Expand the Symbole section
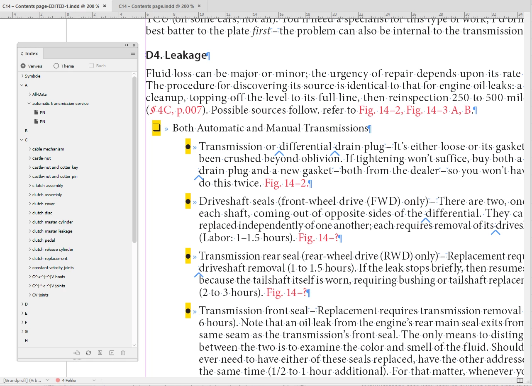The width and height of the screenshot is (532, 386). (22, 76)
